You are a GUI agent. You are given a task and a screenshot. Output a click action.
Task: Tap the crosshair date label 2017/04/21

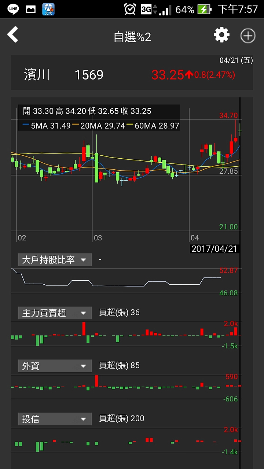(x=214, y=249)
